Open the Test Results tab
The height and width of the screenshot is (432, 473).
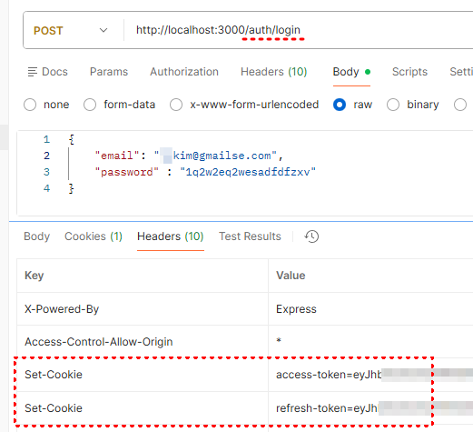coord(250,236)
